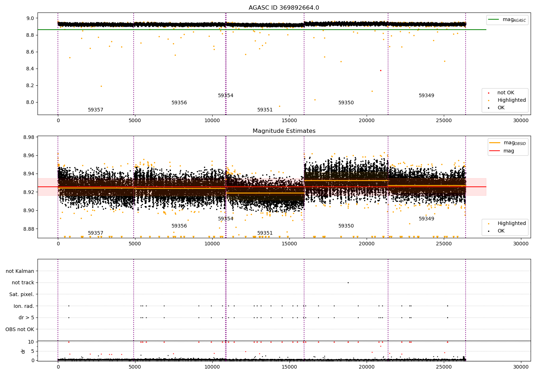Click the 8.98 y-axis tick label
Screen dimensions: 536x375
29,137
